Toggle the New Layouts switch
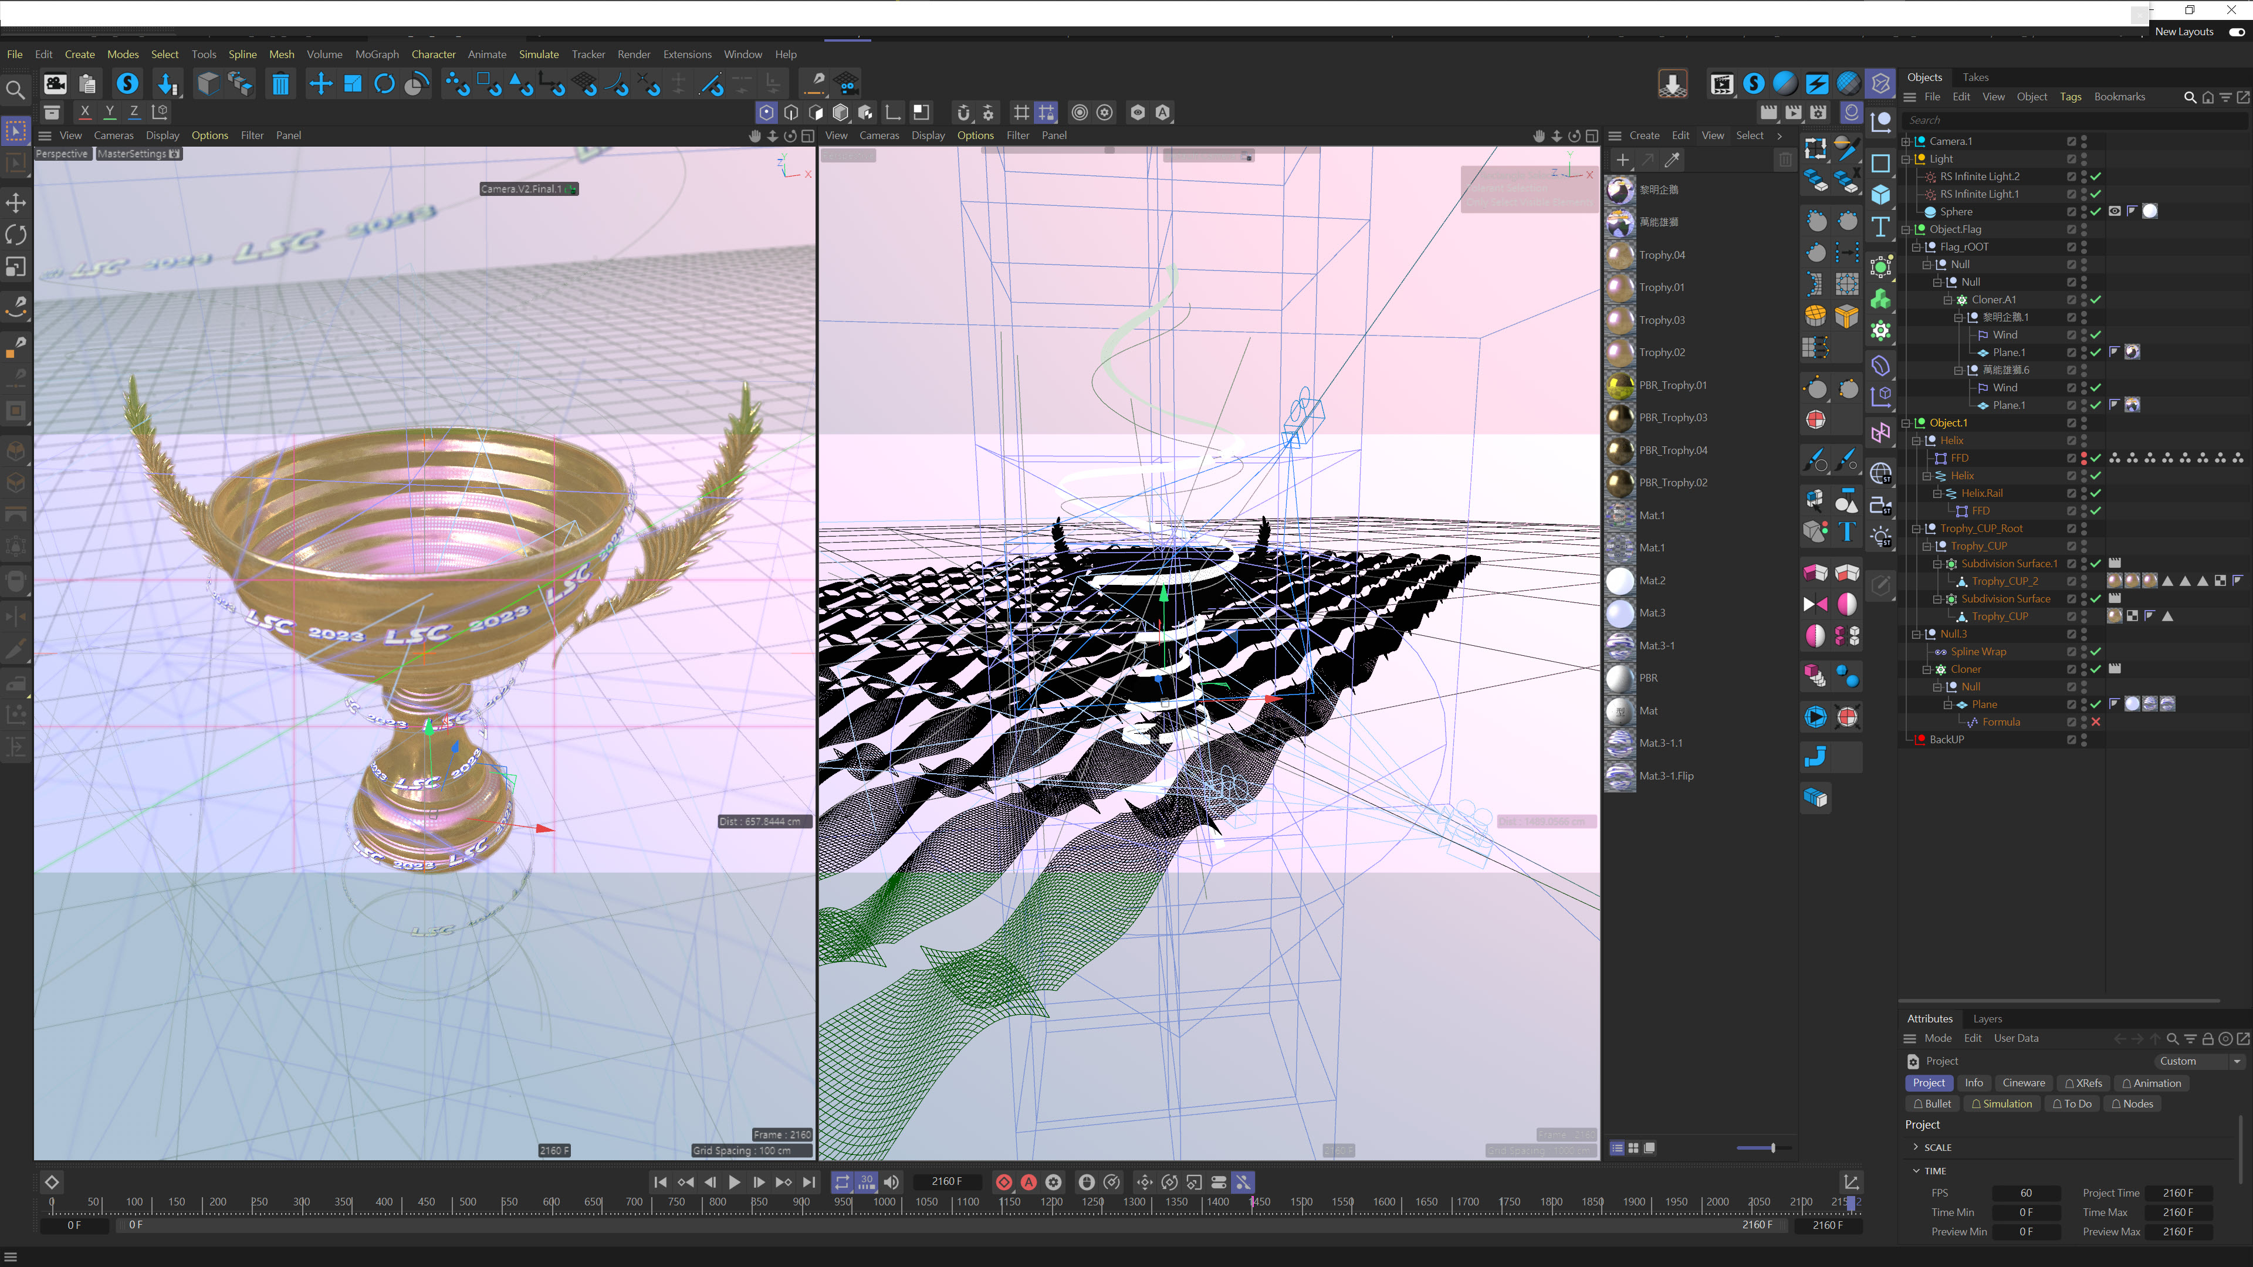 point(2237,32)
